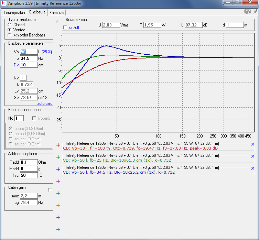Click the light blue plus curve icon
This screenshot has height=240, width=259.
[58, 229]
